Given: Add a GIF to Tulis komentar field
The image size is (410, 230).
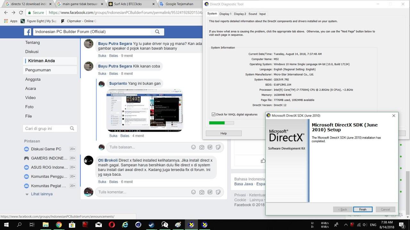Looking at the screenshot, I should click(x=210, y=192).
